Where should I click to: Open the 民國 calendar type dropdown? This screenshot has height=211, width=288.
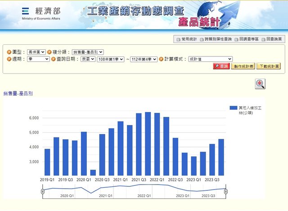(x=88, y=59)
